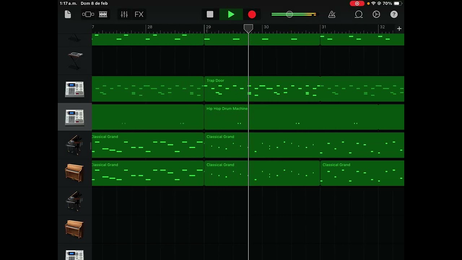Tap the Wi-Fi status icon
This screenshot has width=462, height=260.
[373, 3]
